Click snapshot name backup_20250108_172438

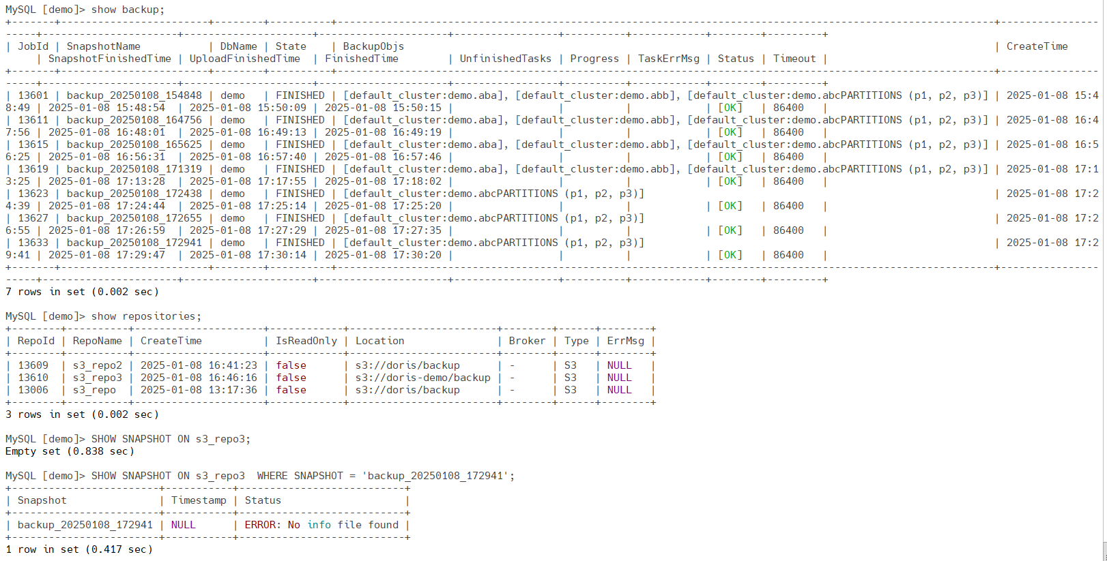(x=134, y=194)
